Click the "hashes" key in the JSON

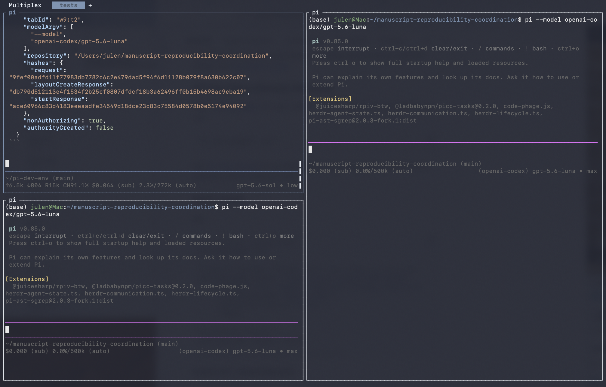point(38,63)
